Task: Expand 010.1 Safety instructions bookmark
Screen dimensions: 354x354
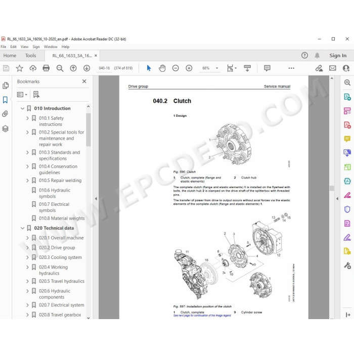Action: 27,118
